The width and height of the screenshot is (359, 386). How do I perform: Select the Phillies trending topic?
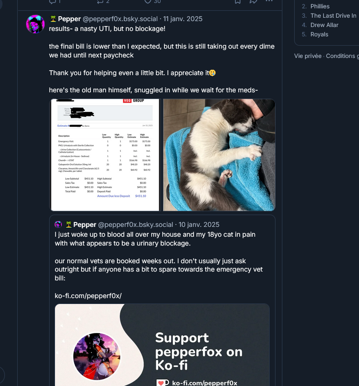(x=320, y=6)
